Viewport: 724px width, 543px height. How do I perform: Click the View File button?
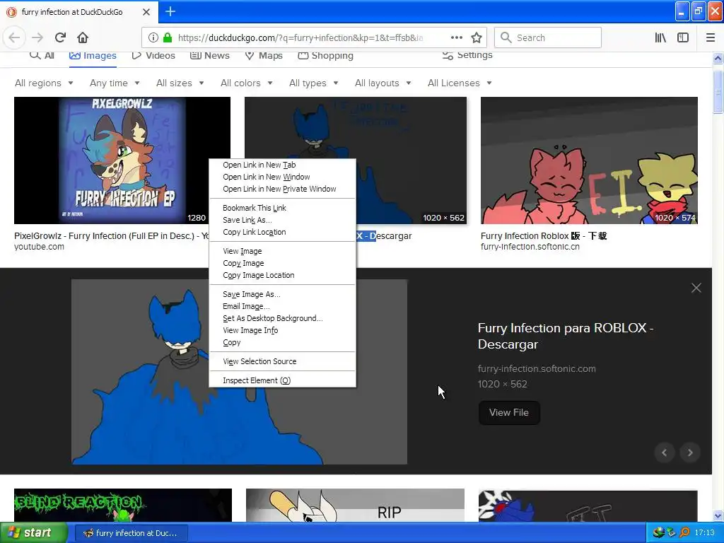[x=509, y=412]
